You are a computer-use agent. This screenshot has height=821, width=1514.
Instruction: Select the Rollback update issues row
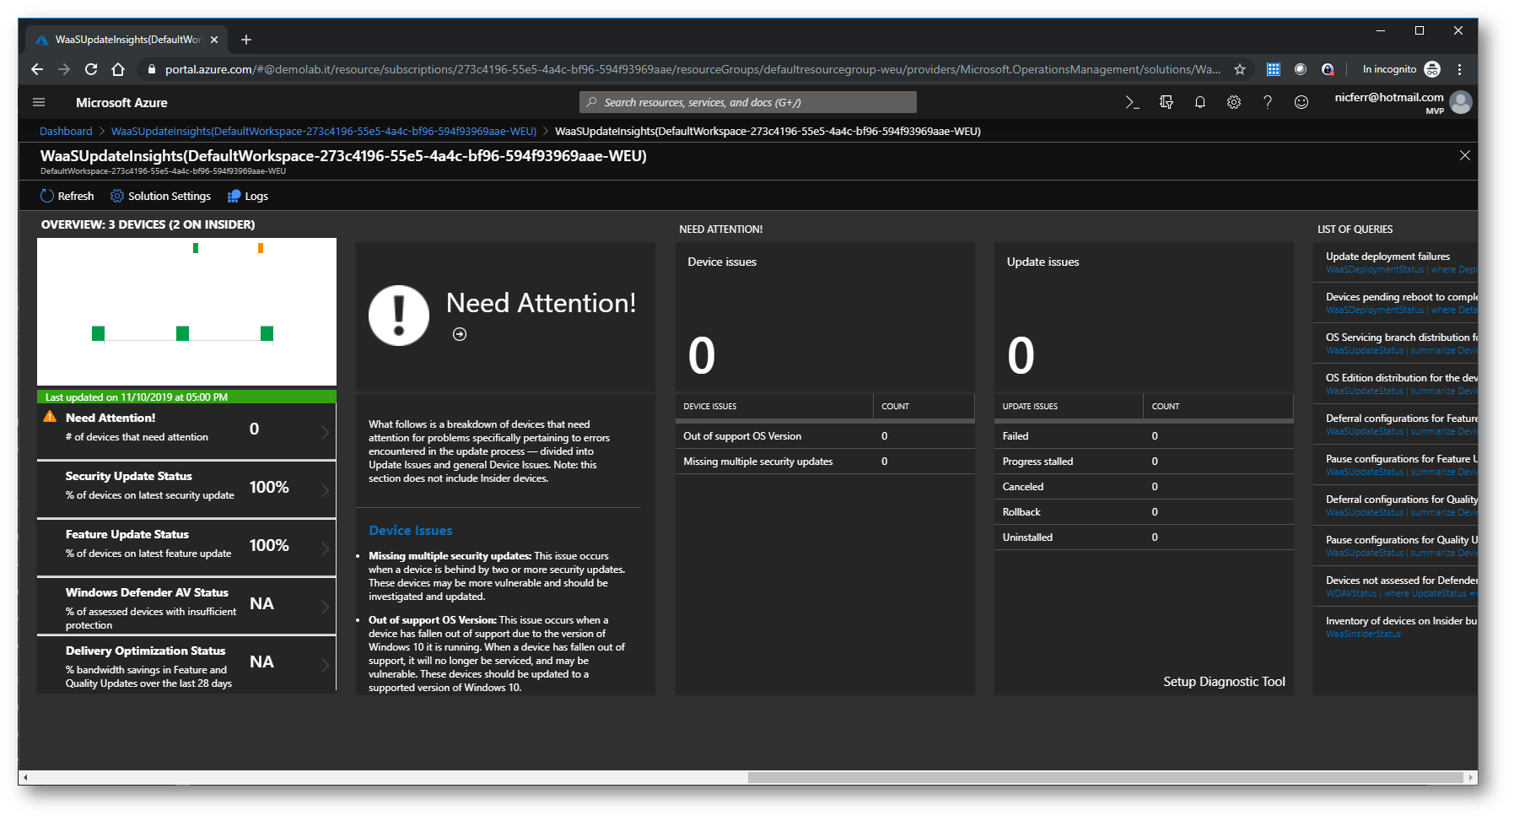click(x=1144, y=512)
